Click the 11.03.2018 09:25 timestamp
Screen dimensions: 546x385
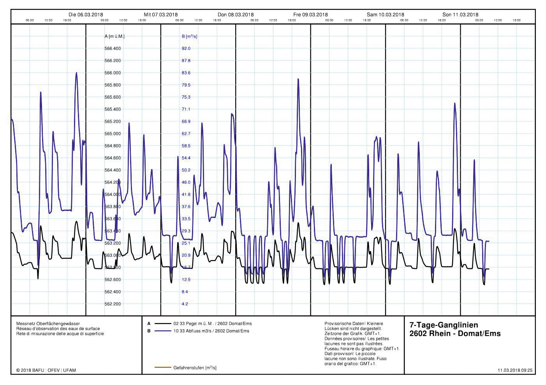[x=515, y=370]
